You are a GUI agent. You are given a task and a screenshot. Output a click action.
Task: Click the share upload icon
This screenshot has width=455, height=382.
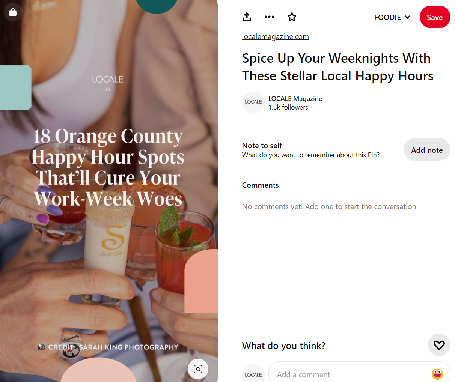247,17
